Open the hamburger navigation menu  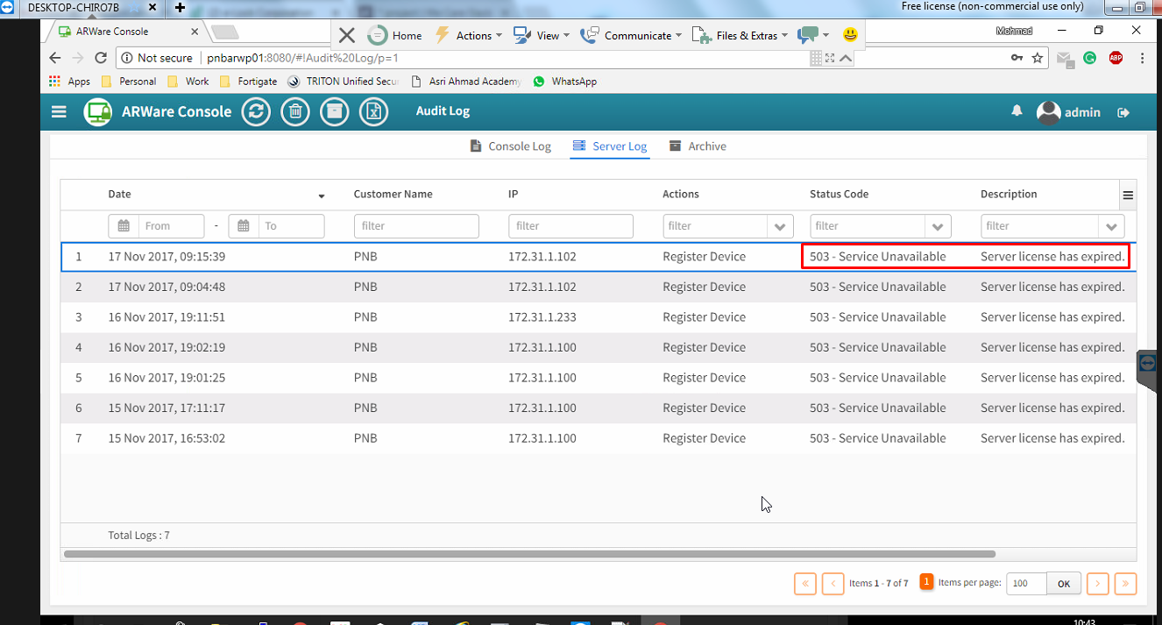(59, 112)
